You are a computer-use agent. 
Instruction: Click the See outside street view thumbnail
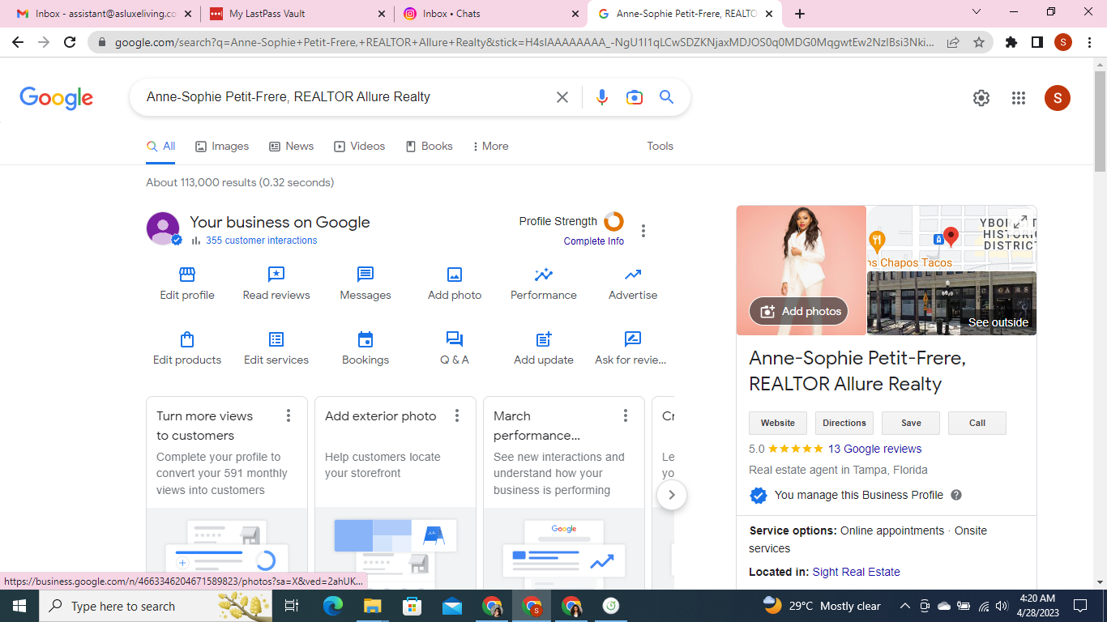pos(951,303)
